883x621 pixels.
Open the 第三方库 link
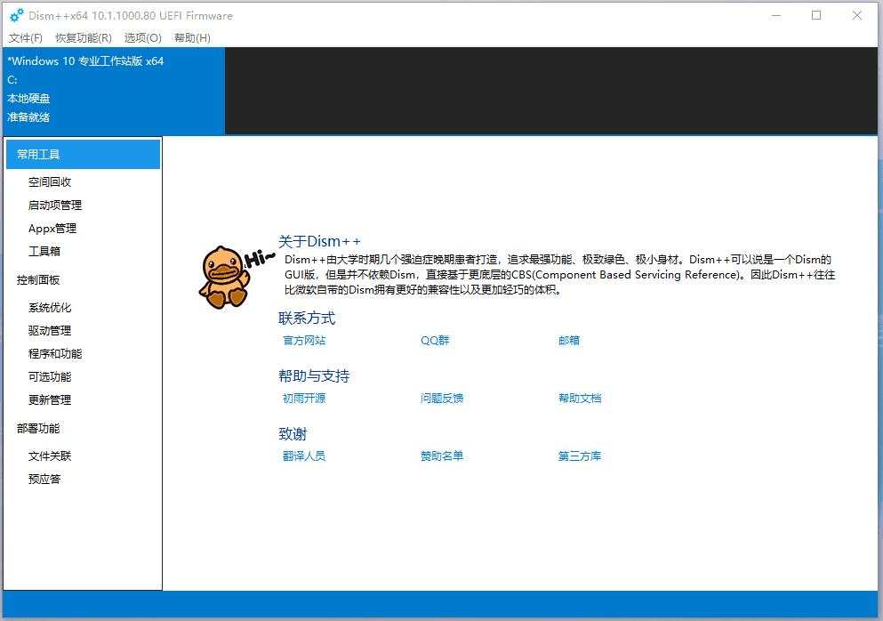point(580,456)
